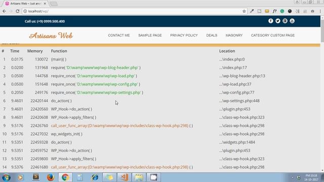Open the PRIVACY POLICY menu item
The width and height of the screenshot is (324, 182).
pyautogui.click(x=184, y=35)
